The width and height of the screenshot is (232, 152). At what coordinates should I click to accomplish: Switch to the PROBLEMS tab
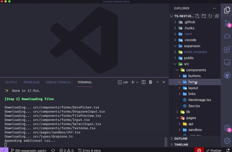31,82
